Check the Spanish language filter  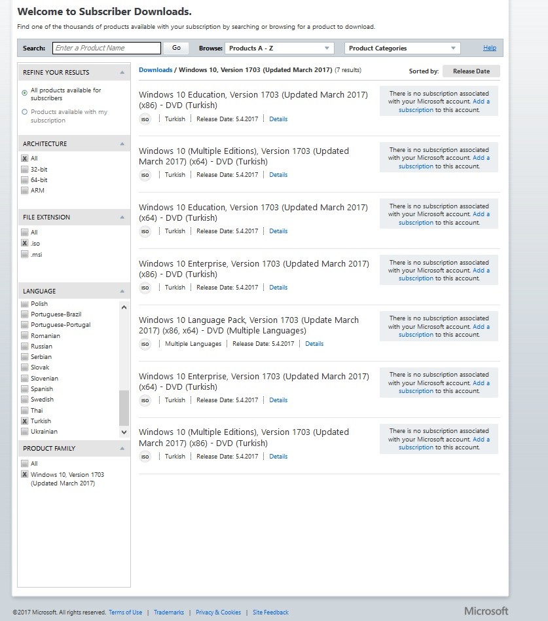tap(24, 389)
